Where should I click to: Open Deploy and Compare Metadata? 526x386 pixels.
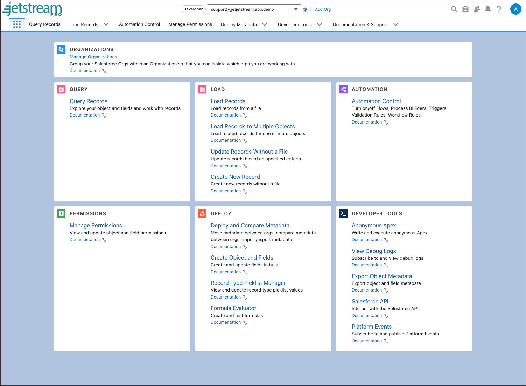point(250,225)
